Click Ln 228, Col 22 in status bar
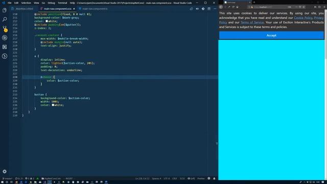 point(143,178)
